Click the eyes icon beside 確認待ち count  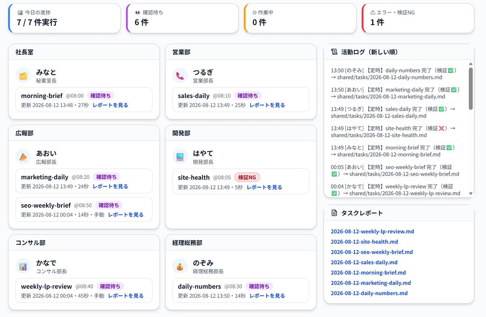coord(138,13)
